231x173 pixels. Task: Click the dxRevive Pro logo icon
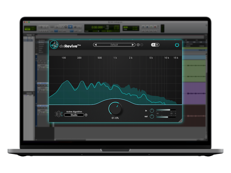54,45
